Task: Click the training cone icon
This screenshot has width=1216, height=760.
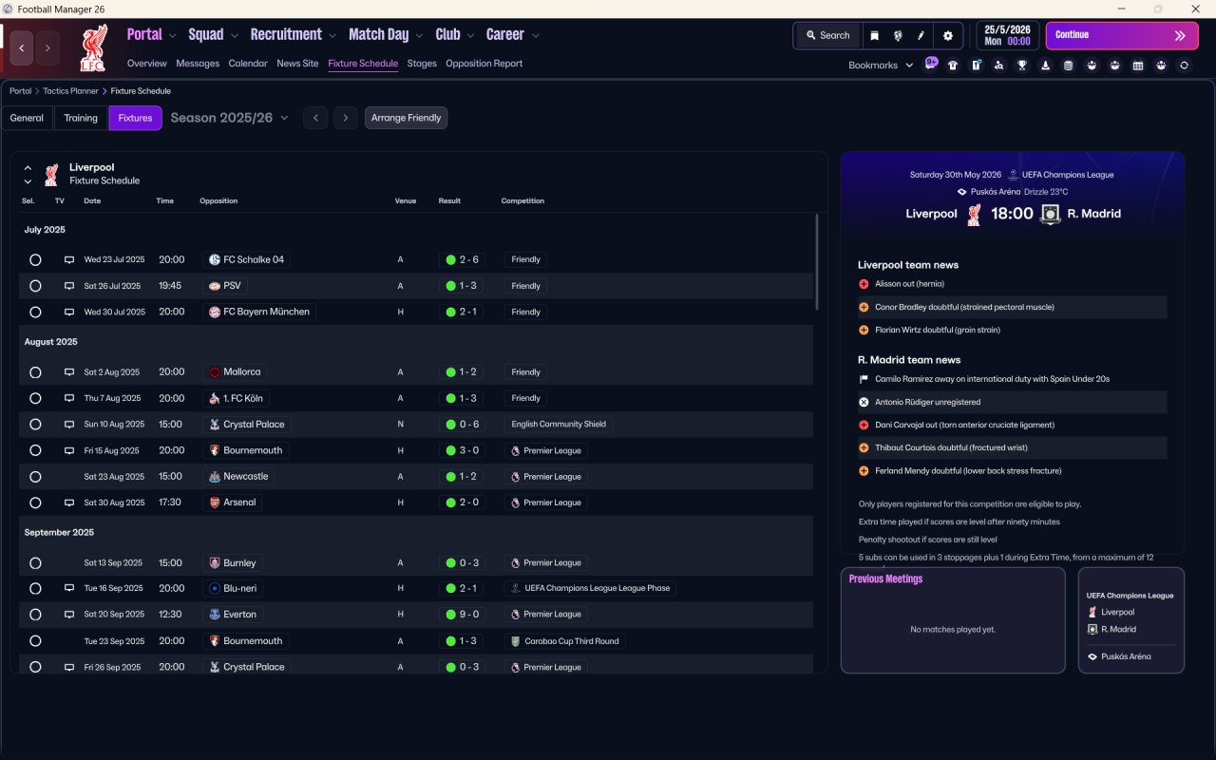Action: [x=1045, y=66]
